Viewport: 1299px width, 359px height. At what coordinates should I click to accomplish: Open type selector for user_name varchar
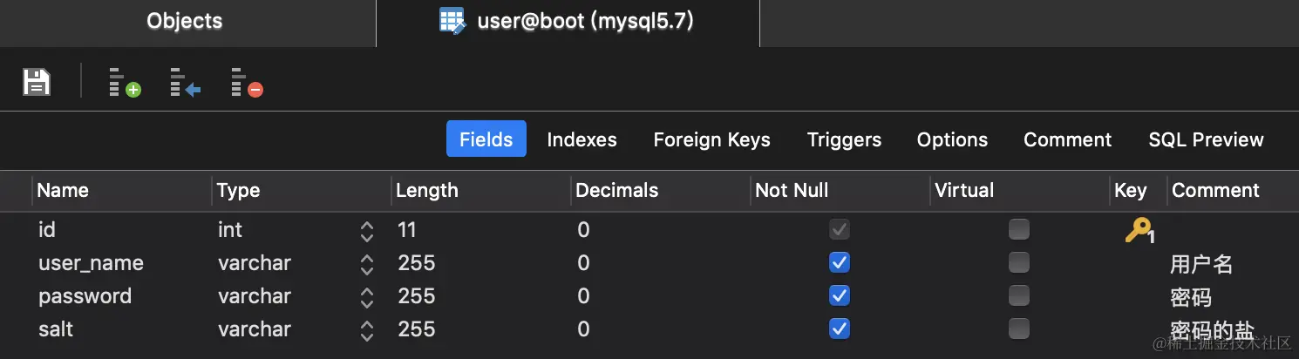[366, 264]
